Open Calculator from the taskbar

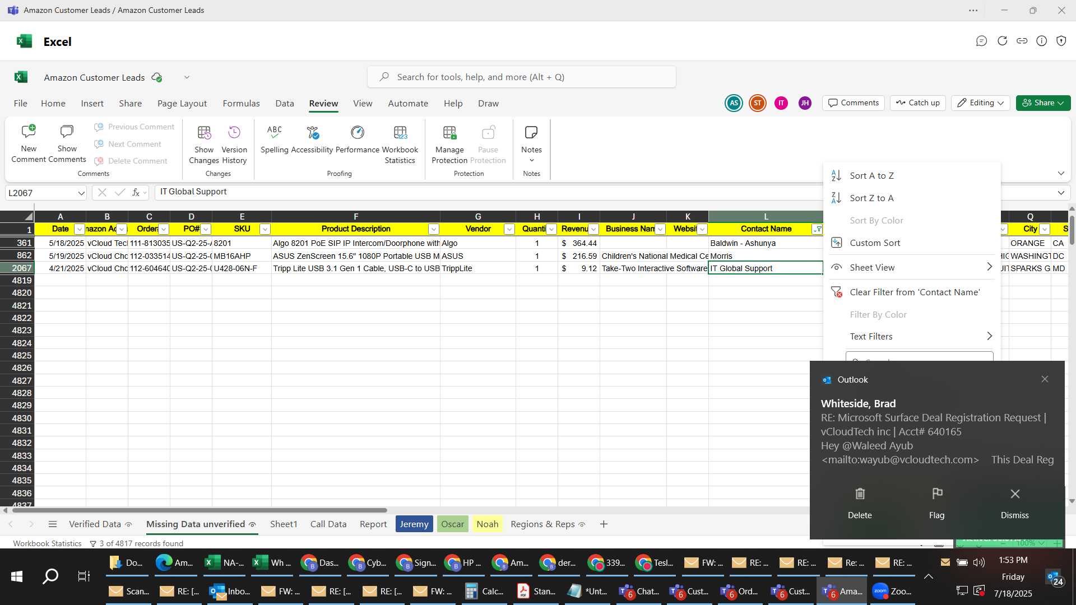tap(485, 591)
